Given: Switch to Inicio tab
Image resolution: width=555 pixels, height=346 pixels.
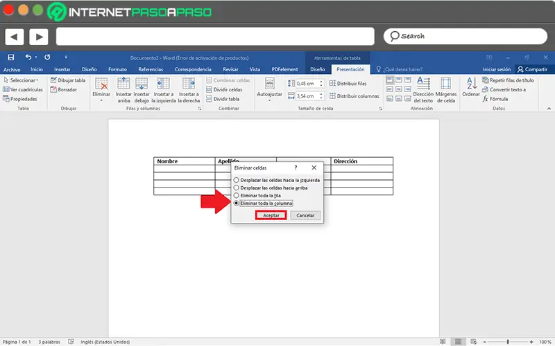Looking at the screenshot, I should click(x=37, y=69).
